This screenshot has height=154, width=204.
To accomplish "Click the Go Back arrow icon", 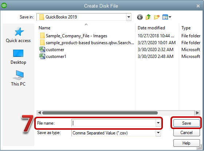I will click(140, 17).
